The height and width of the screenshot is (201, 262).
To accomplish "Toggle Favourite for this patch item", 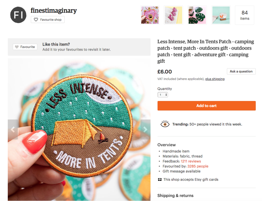I will 25,47.
